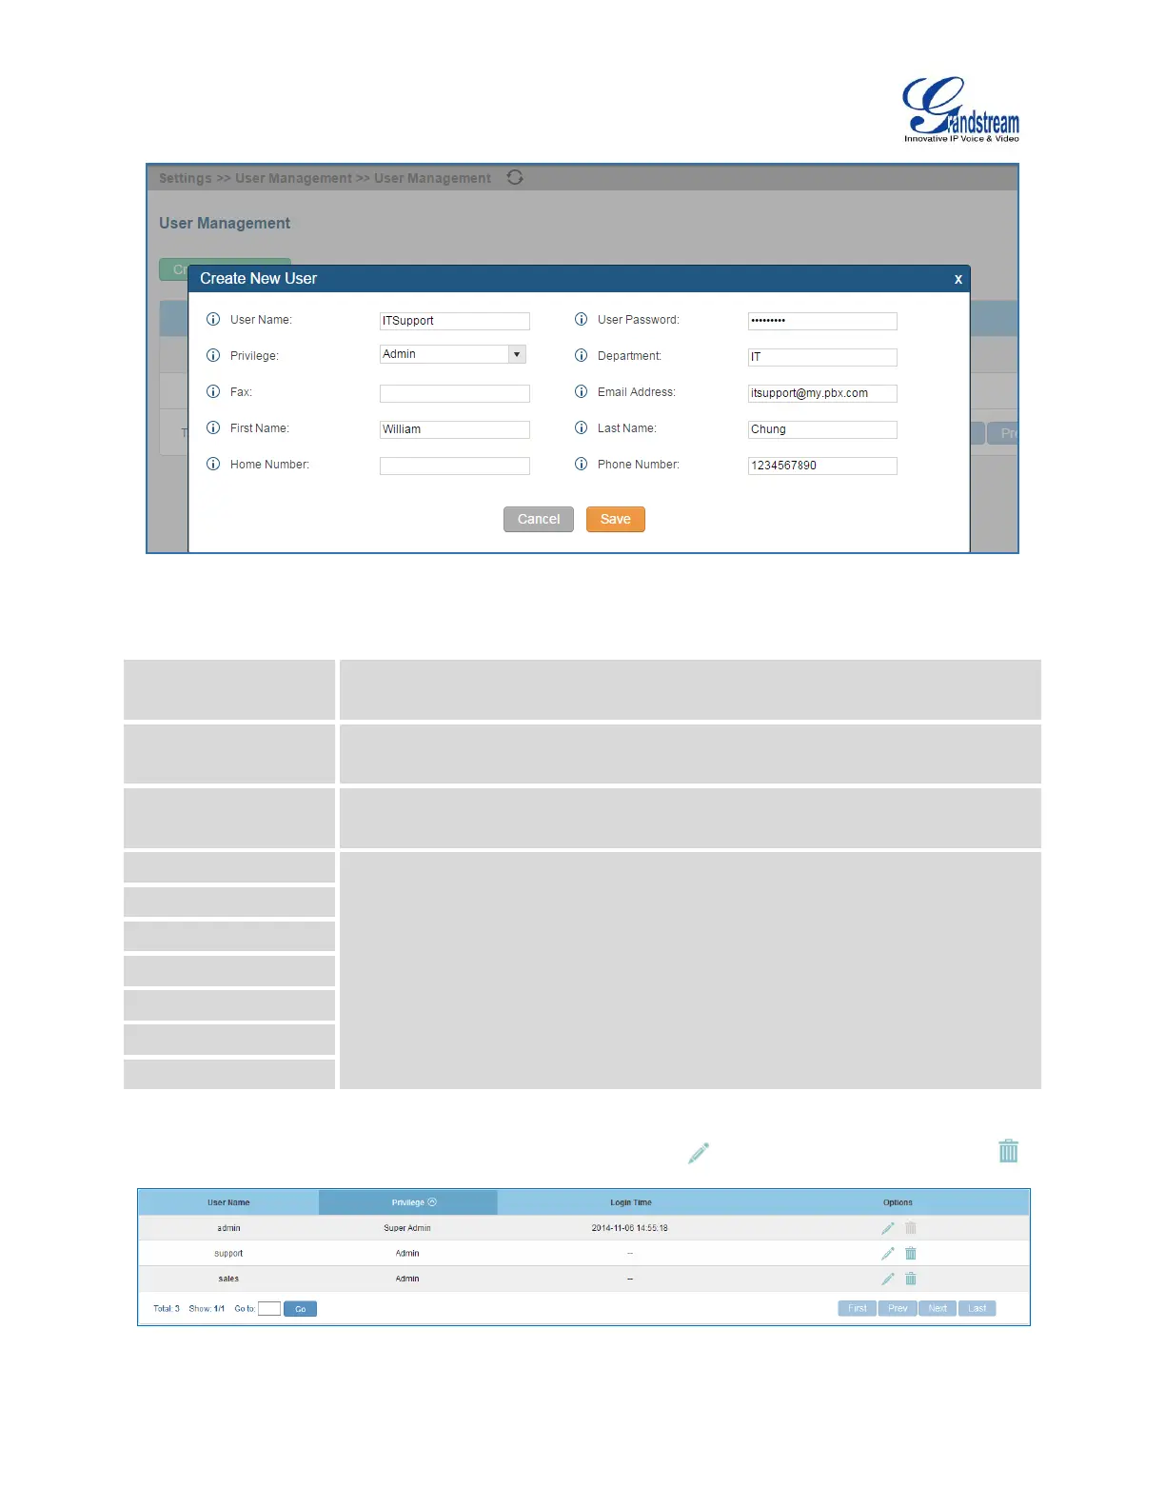Image resolution: width=1165 pixels, height=1508 pixels.
Task: Click the User Name field containing ITSupport
Action: tap(455, 321)
